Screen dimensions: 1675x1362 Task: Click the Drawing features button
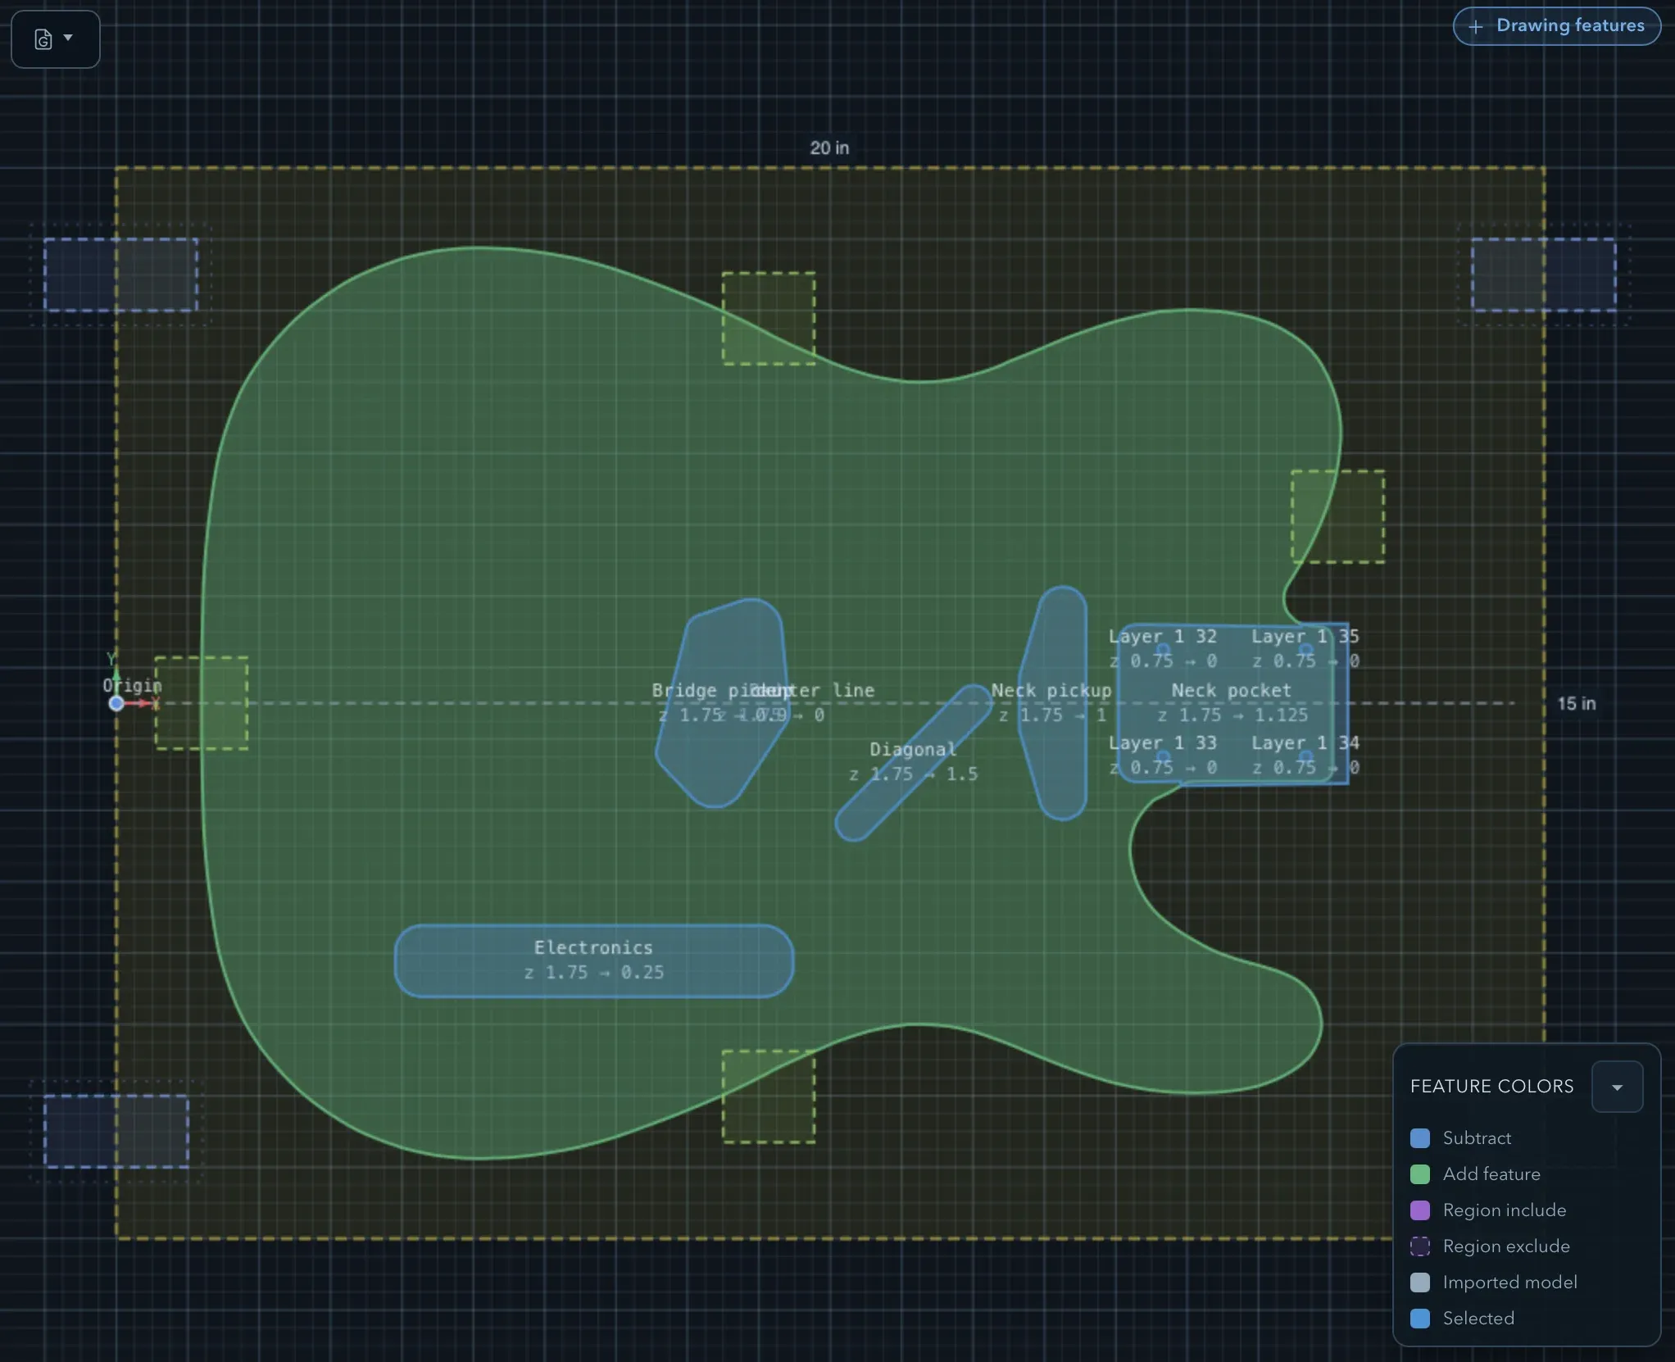tap(1556, 26)
